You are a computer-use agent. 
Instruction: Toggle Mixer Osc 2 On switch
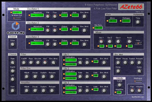[110, 46]
